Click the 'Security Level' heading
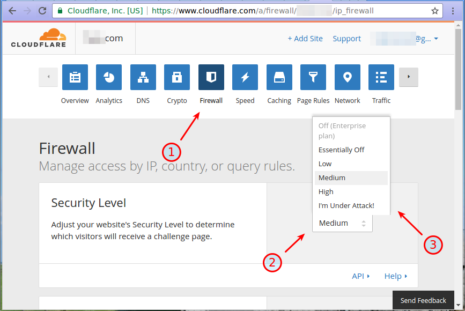Viewport: 465px width, 311px height. tap(88, 203)
